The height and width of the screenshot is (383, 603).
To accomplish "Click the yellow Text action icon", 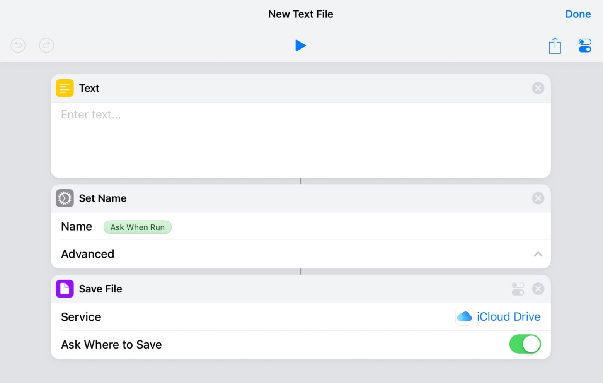I will click(x=64, y=88).
